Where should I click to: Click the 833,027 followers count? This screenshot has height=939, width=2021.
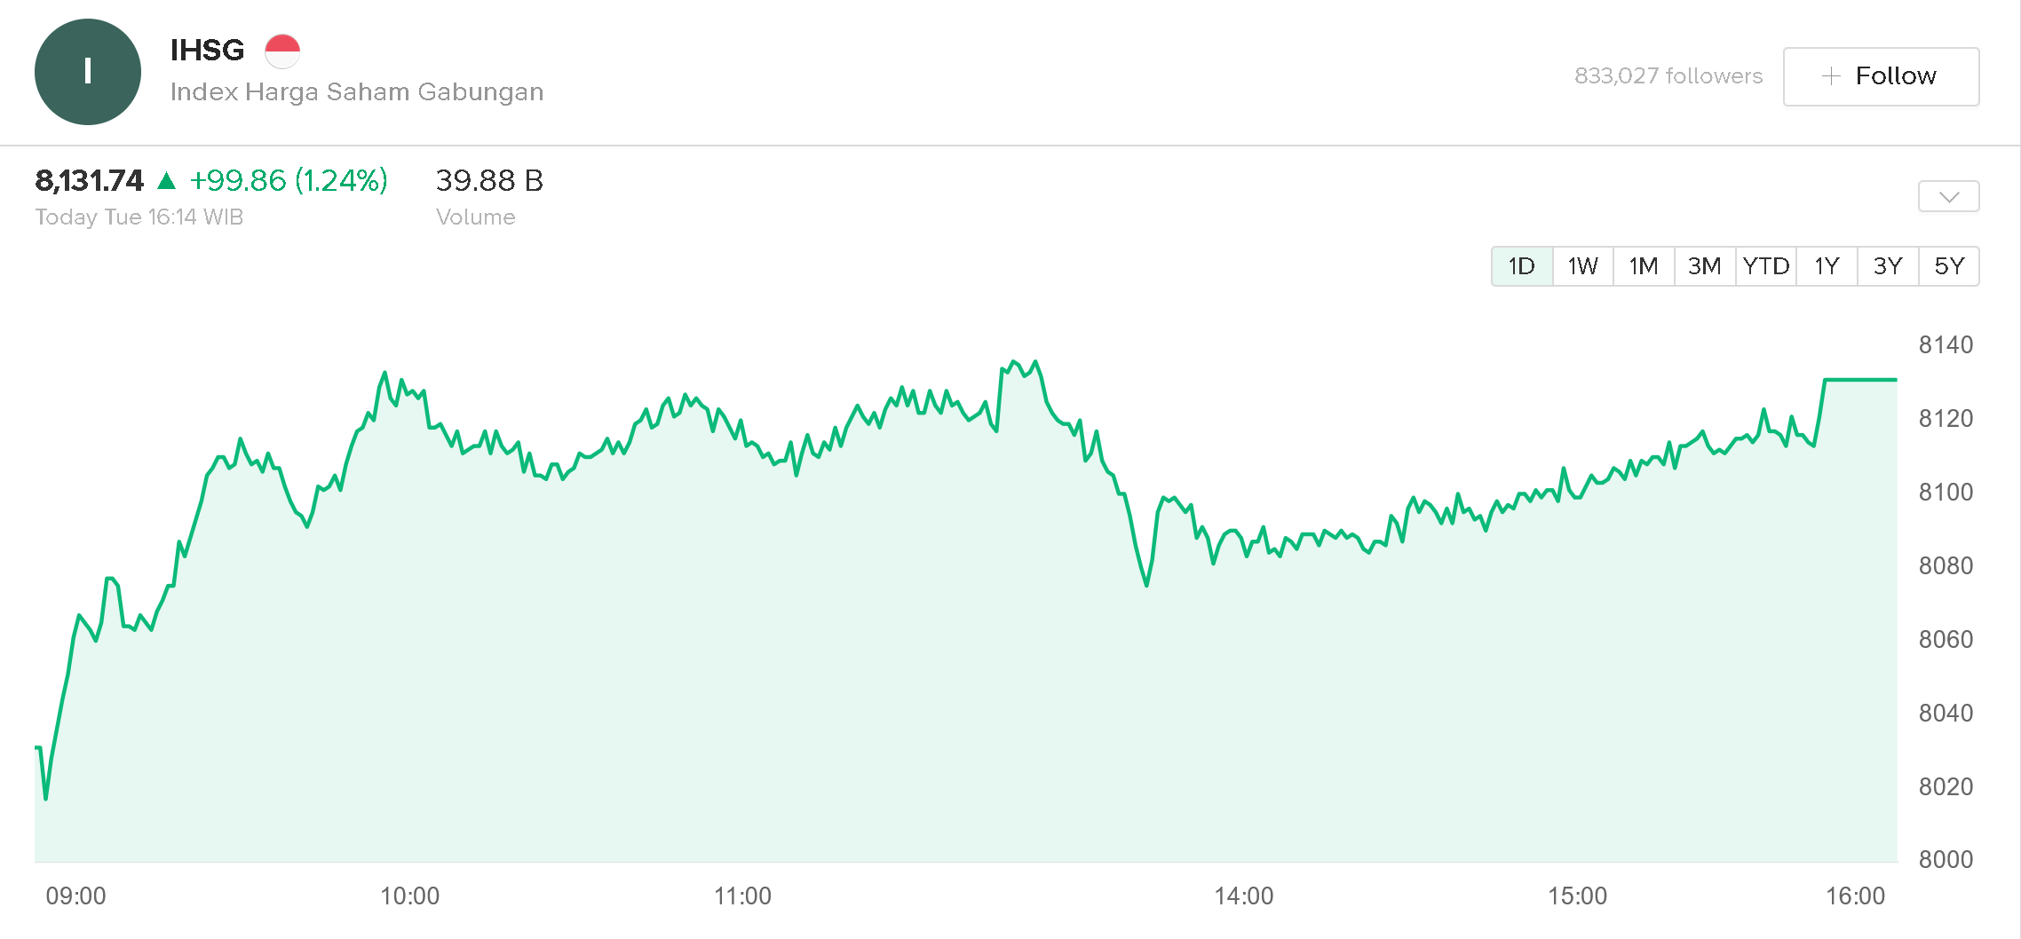click(1668, 76)
